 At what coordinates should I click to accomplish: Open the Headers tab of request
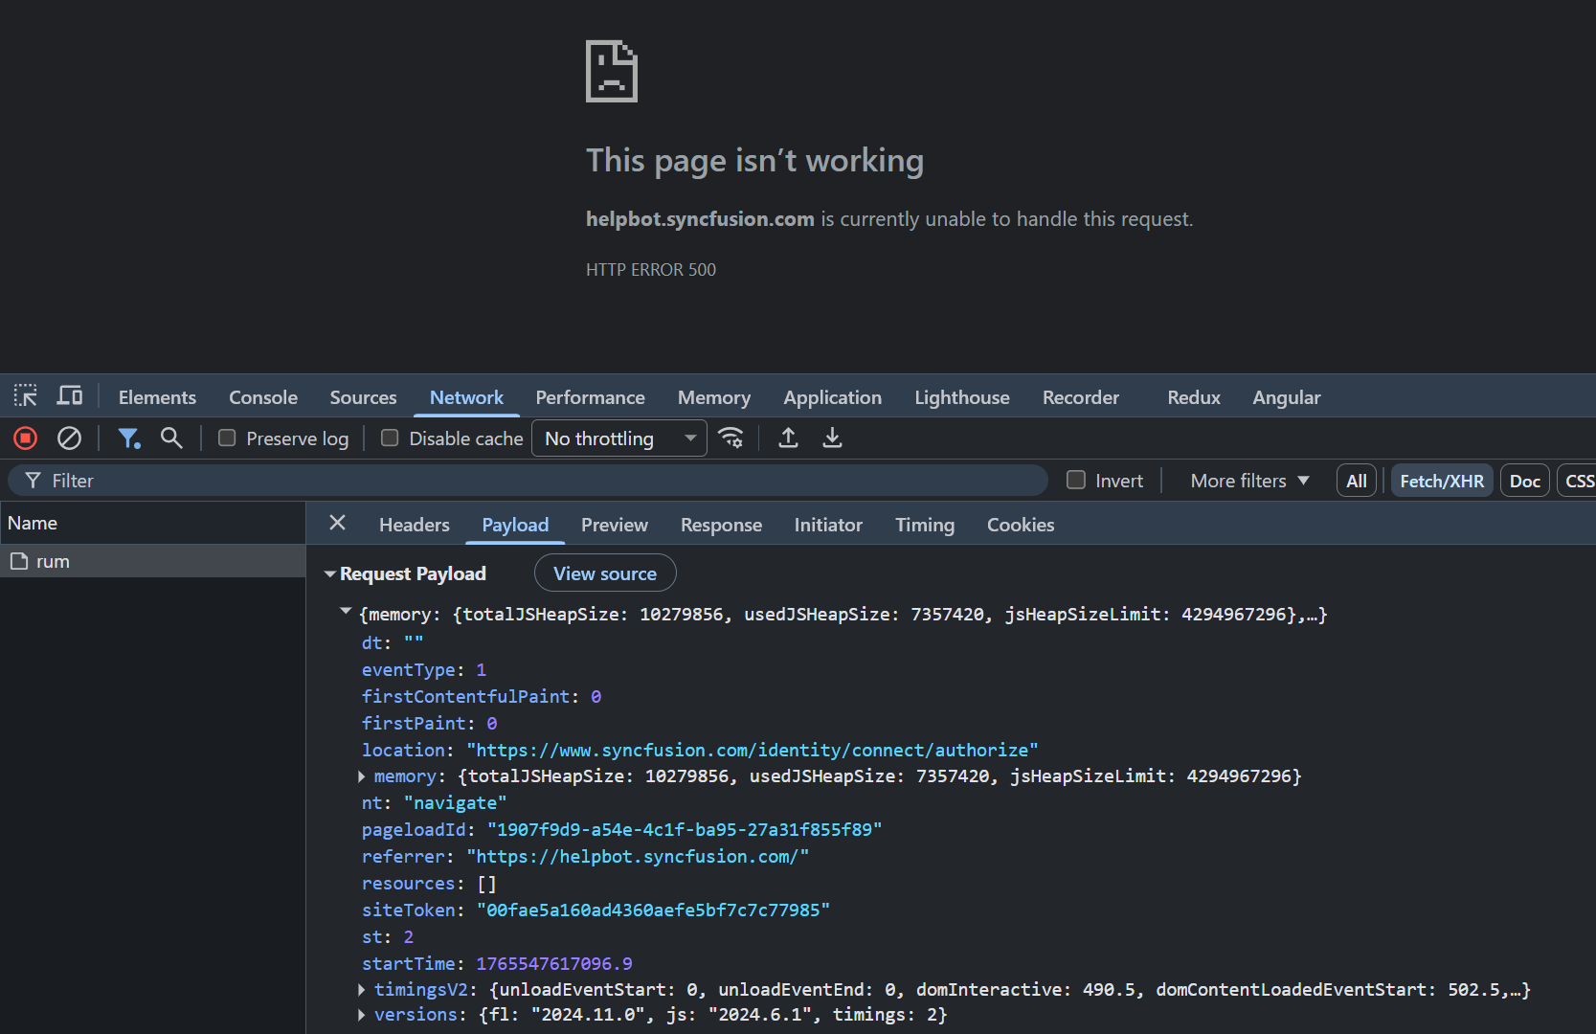click(x=414, y=525)
